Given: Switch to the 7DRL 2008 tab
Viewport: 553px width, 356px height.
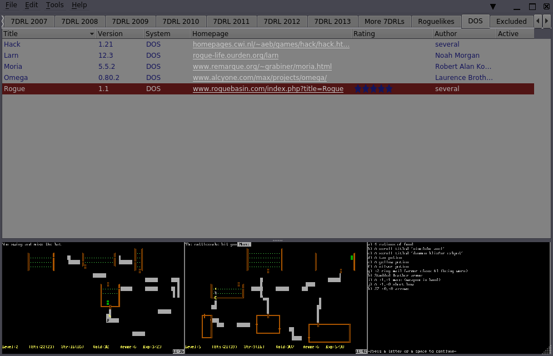Looking at the screenshot, I should (79, 22).
